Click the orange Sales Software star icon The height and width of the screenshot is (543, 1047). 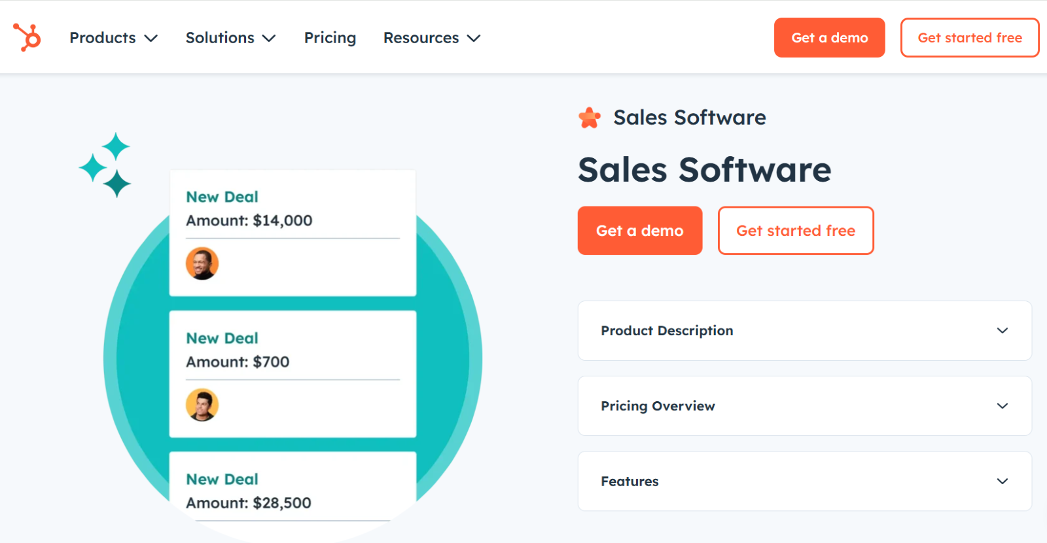[x=590, y=118]
